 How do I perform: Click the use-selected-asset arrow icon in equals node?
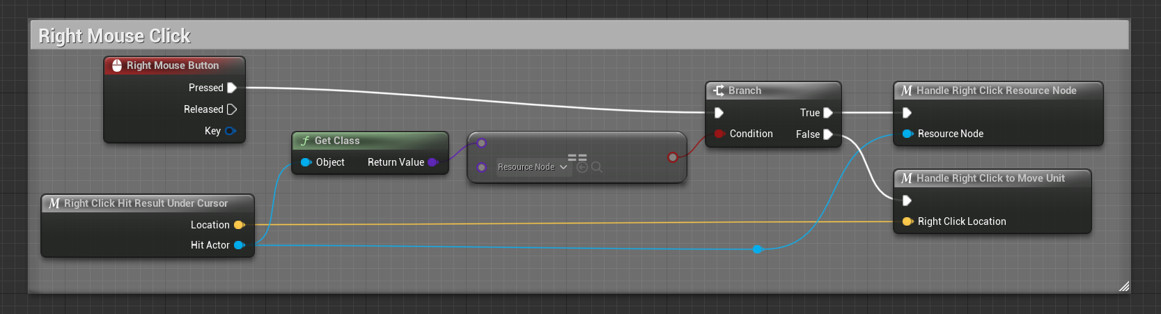point(582,167)
